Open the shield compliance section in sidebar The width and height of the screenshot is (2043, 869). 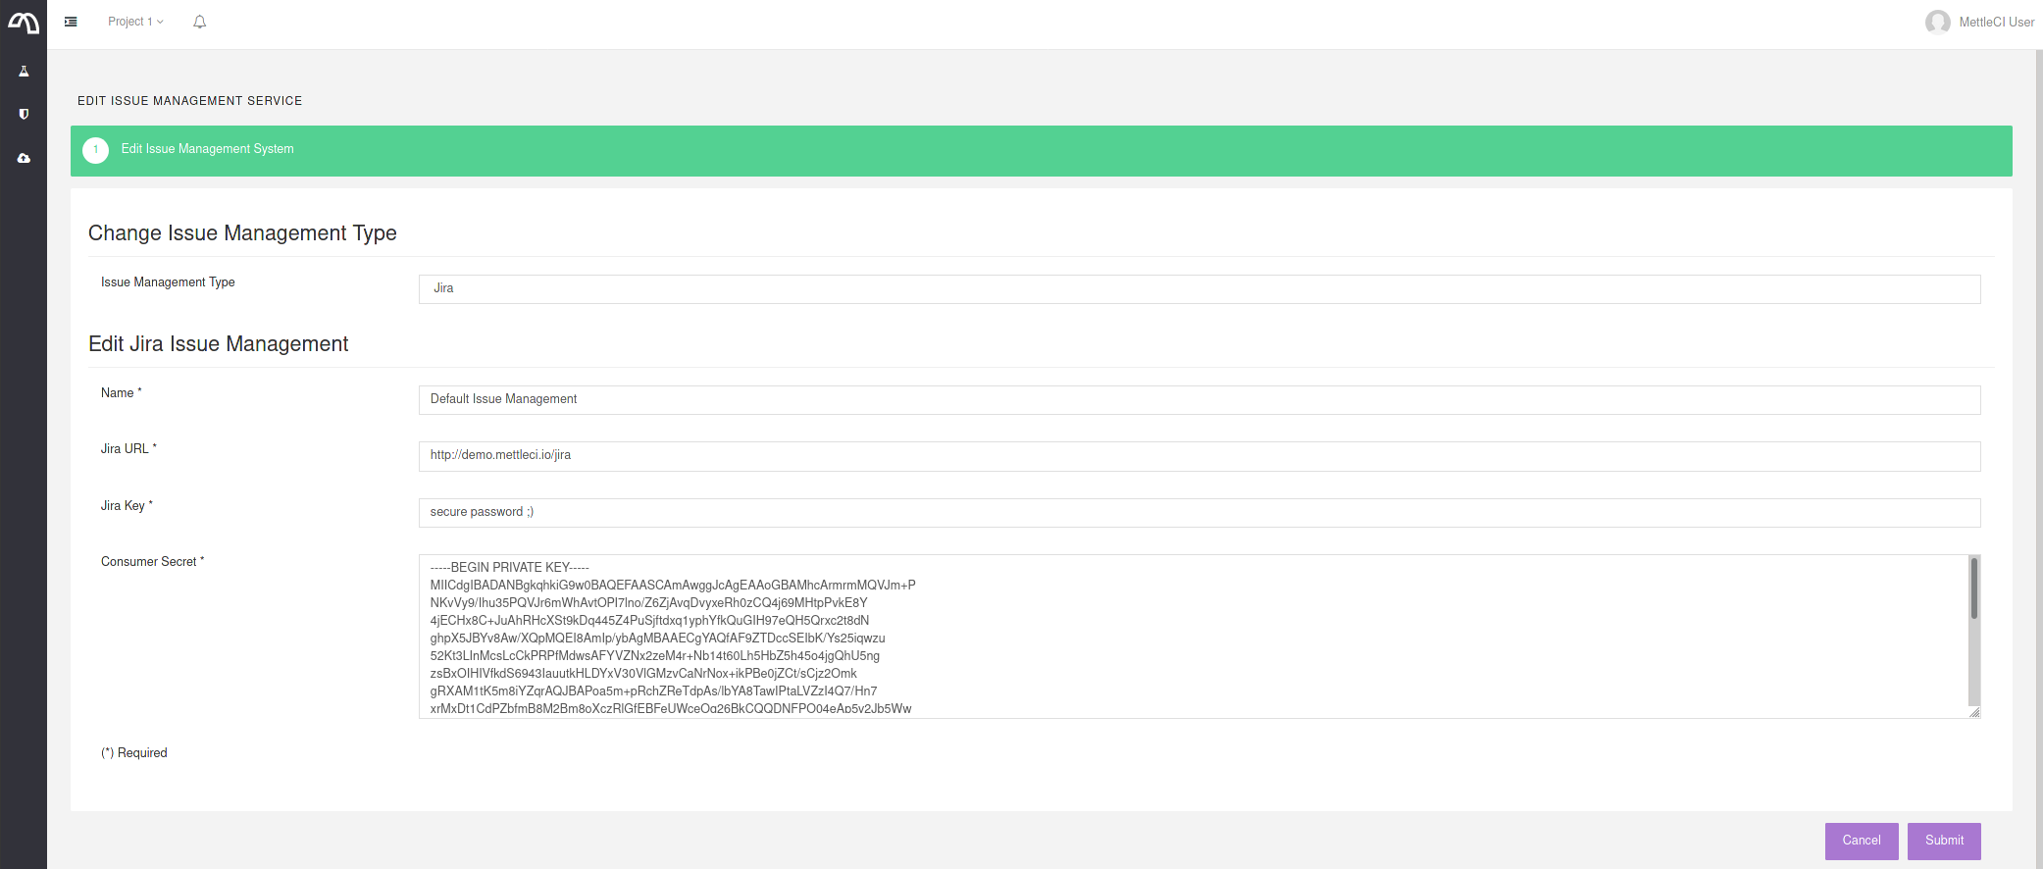click(x=24, y=115)
